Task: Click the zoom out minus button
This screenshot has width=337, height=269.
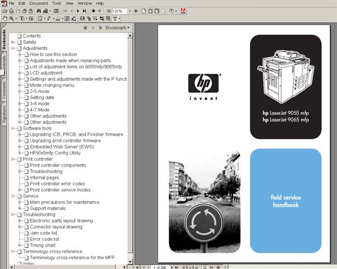Action: point(109,11)
